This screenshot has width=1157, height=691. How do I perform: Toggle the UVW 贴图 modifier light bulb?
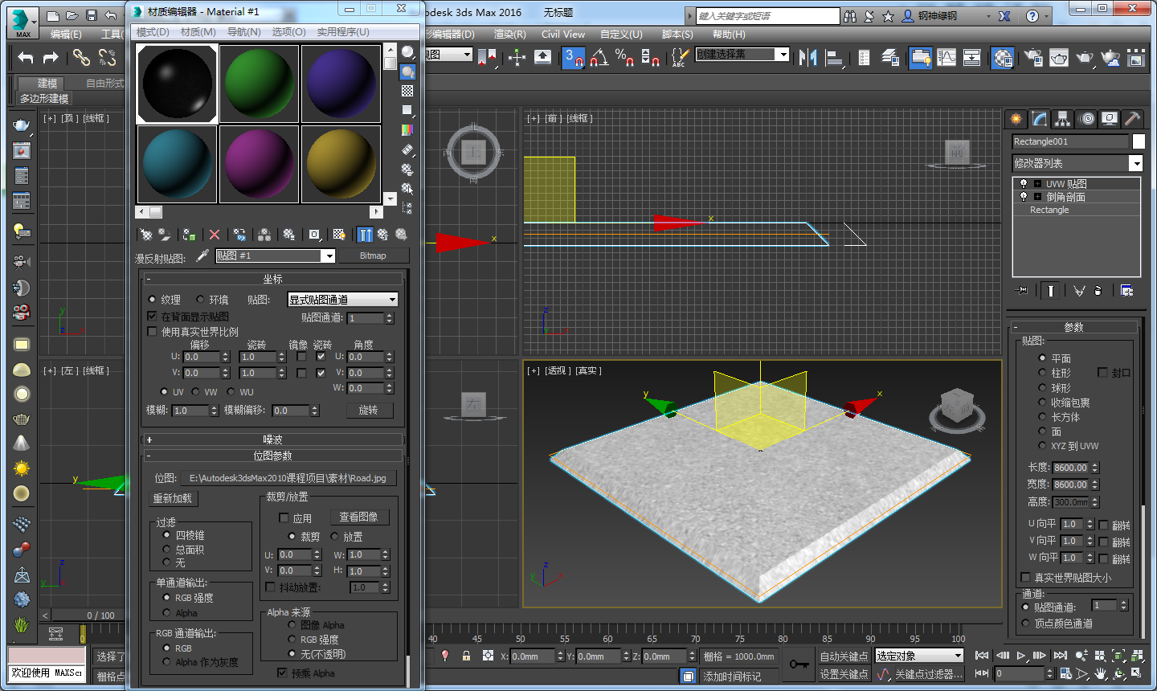click(1023, 183)
